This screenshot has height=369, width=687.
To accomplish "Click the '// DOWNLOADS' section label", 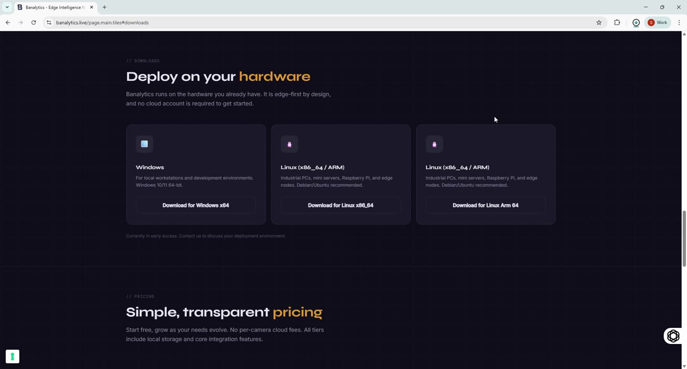I will coord(143,61).
